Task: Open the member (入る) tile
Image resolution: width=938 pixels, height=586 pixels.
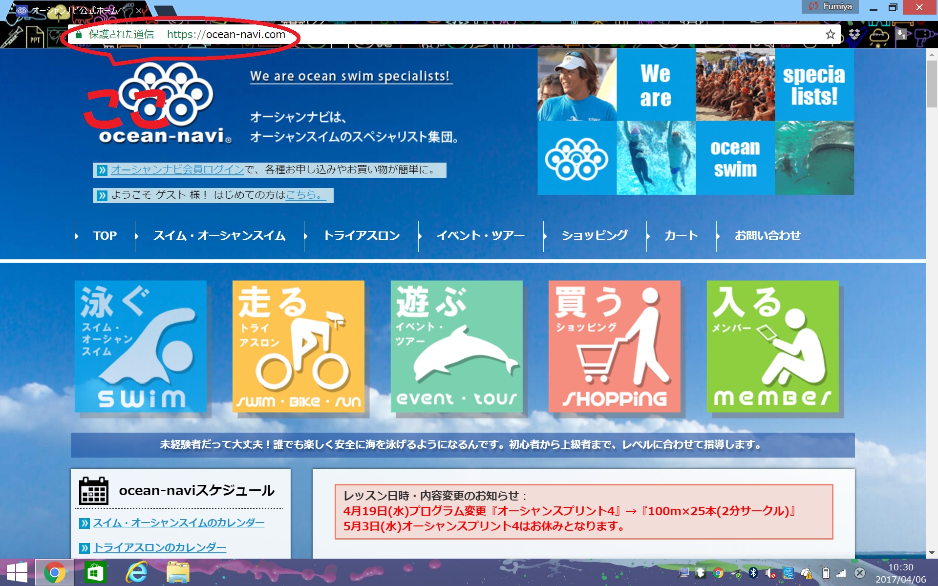Action: [x=772, y=346]
